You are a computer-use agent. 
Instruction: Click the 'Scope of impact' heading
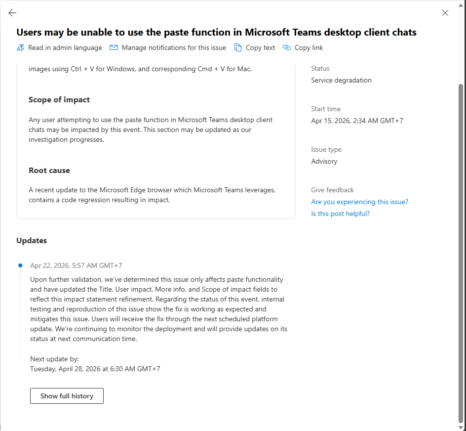coord(59,100)
